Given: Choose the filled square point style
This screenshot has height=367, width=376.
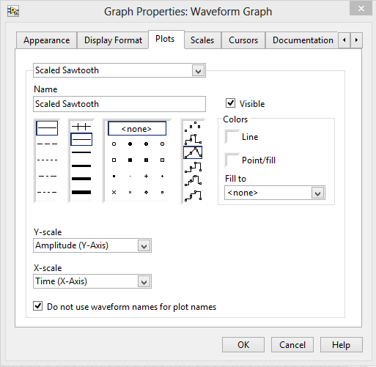Looking at the screenshot, I should click(130, 160).
